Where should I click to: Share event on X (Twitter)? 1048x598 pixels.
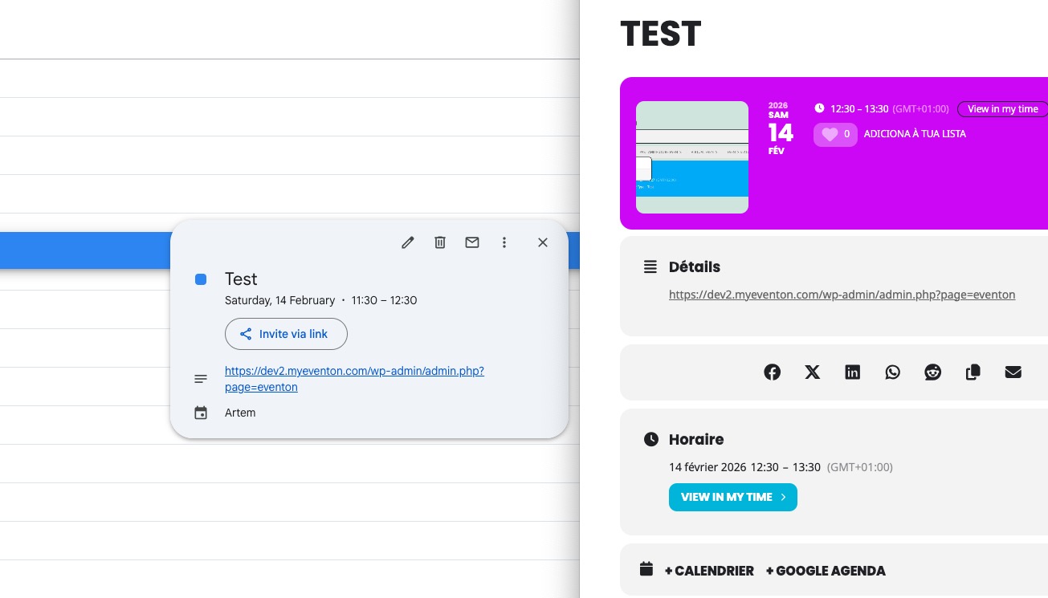[x=813, y=372]
